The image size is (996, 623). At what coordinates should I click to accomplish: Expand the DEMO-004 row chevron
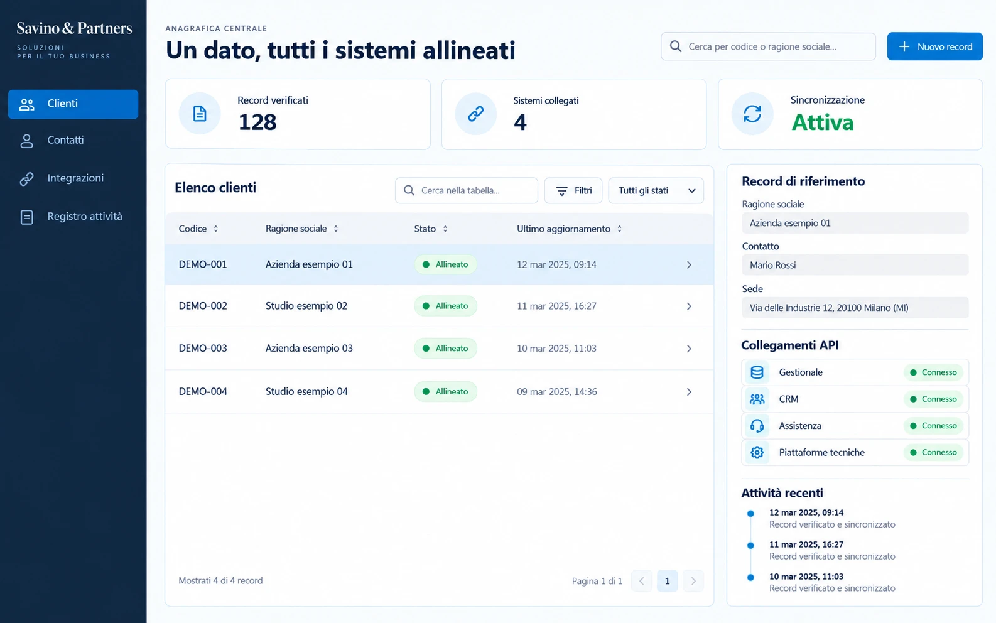689,392
